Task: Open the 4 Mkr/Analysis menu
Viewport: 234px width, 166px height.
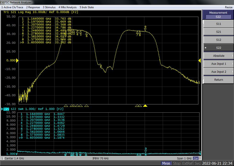Action: (x=67, y=7)
